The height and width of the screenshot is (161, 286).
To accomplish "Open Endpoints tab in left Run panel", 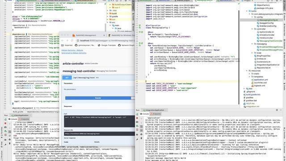I will tap(24, 119).
